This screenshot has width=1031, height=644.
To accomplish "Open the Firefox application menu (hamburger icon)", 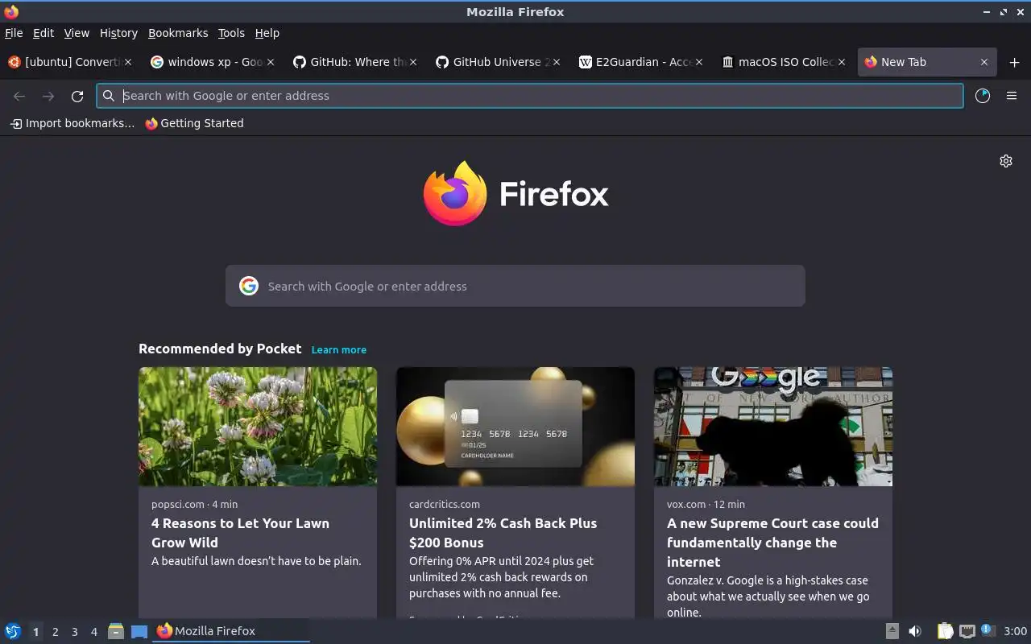I will [1012, 96].
